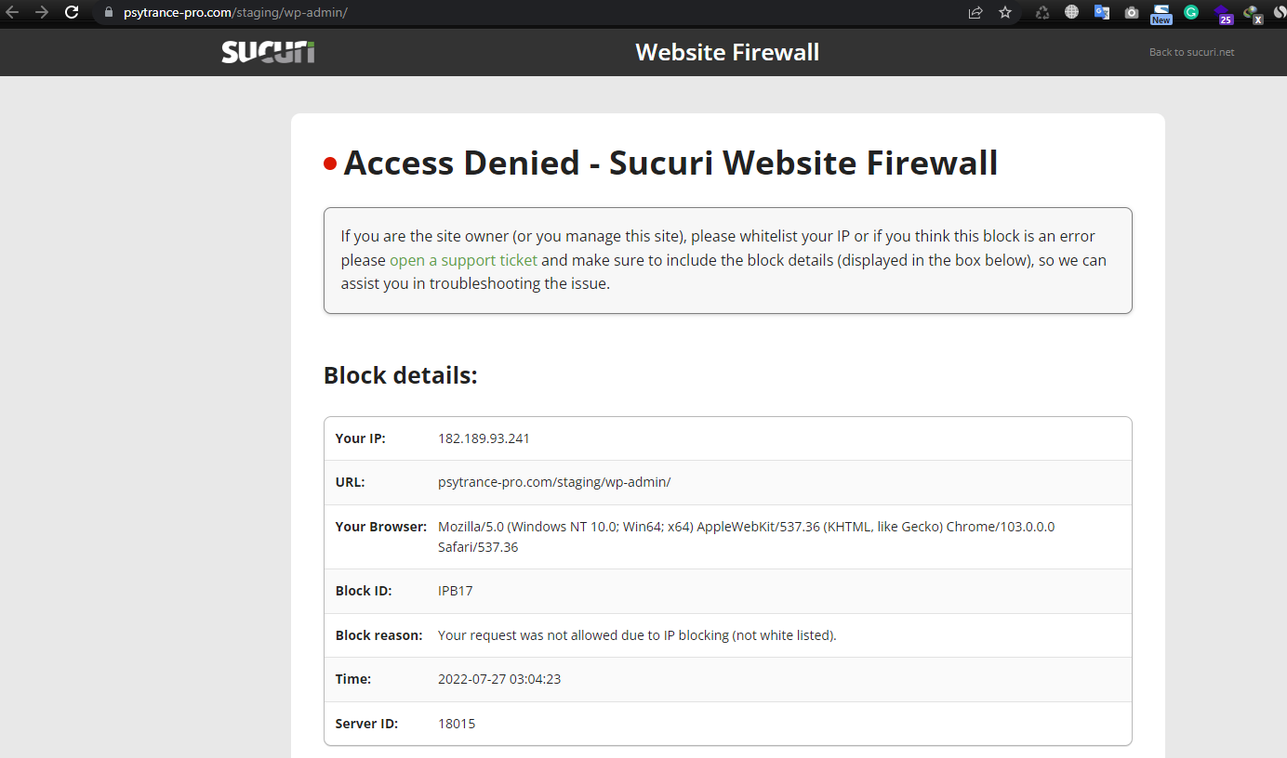Image resolution: width=1287 pixels, height=758 pixels.
Task: Follow the 'Back to sucuri.net' link
Action: 1191,52
